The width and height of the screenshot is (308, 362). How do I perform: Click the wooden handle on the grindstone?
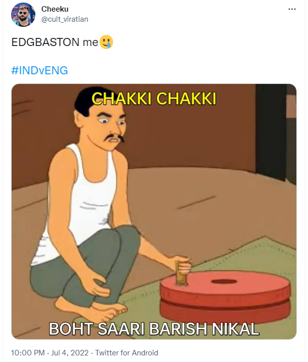coord(182,272)
